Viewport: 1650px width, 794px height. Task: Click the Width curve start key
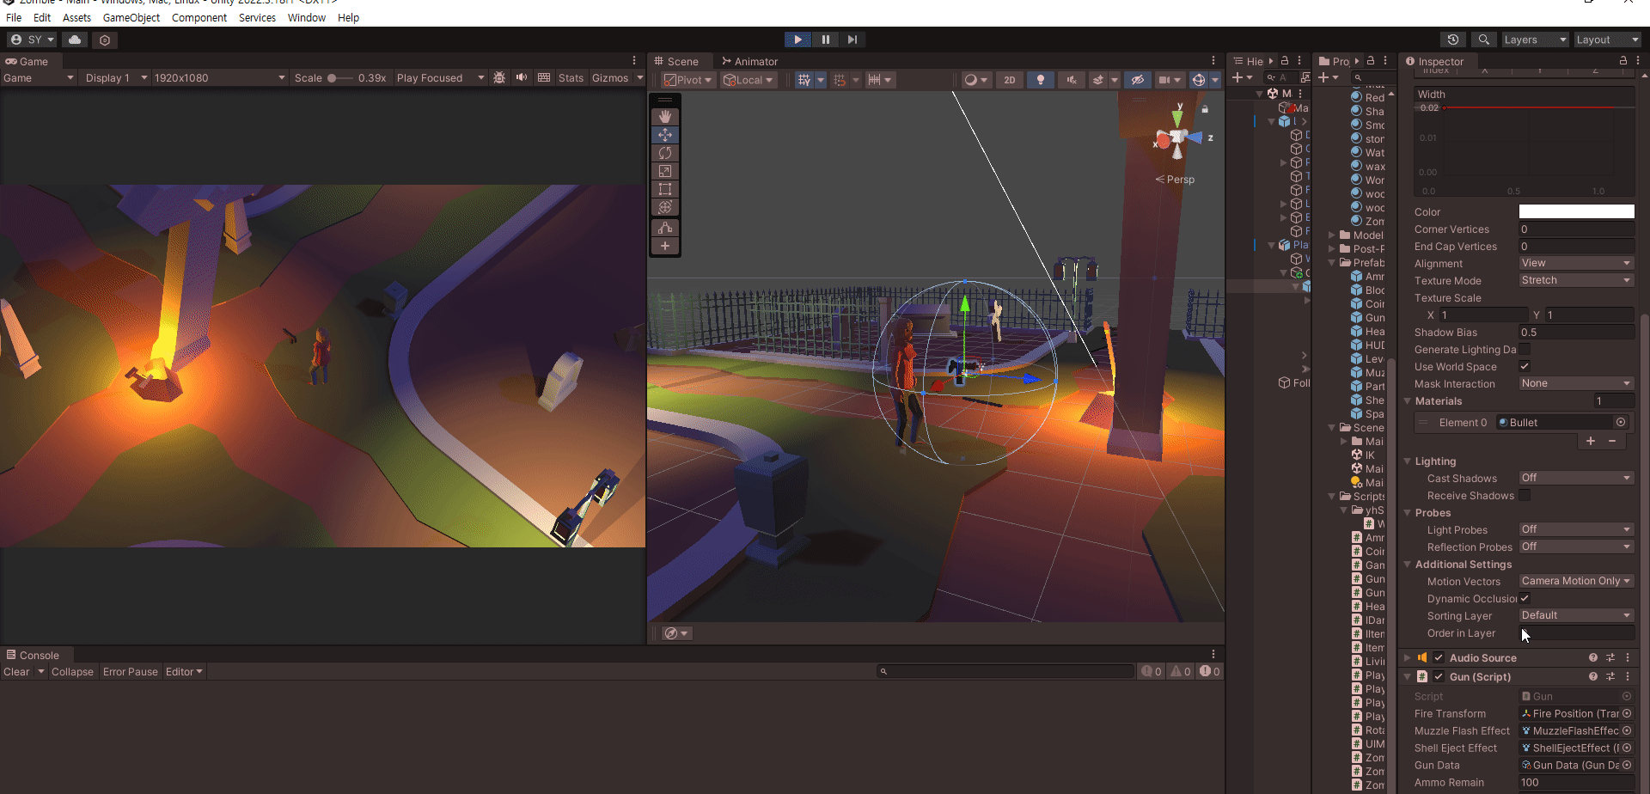coord(1445,108)
